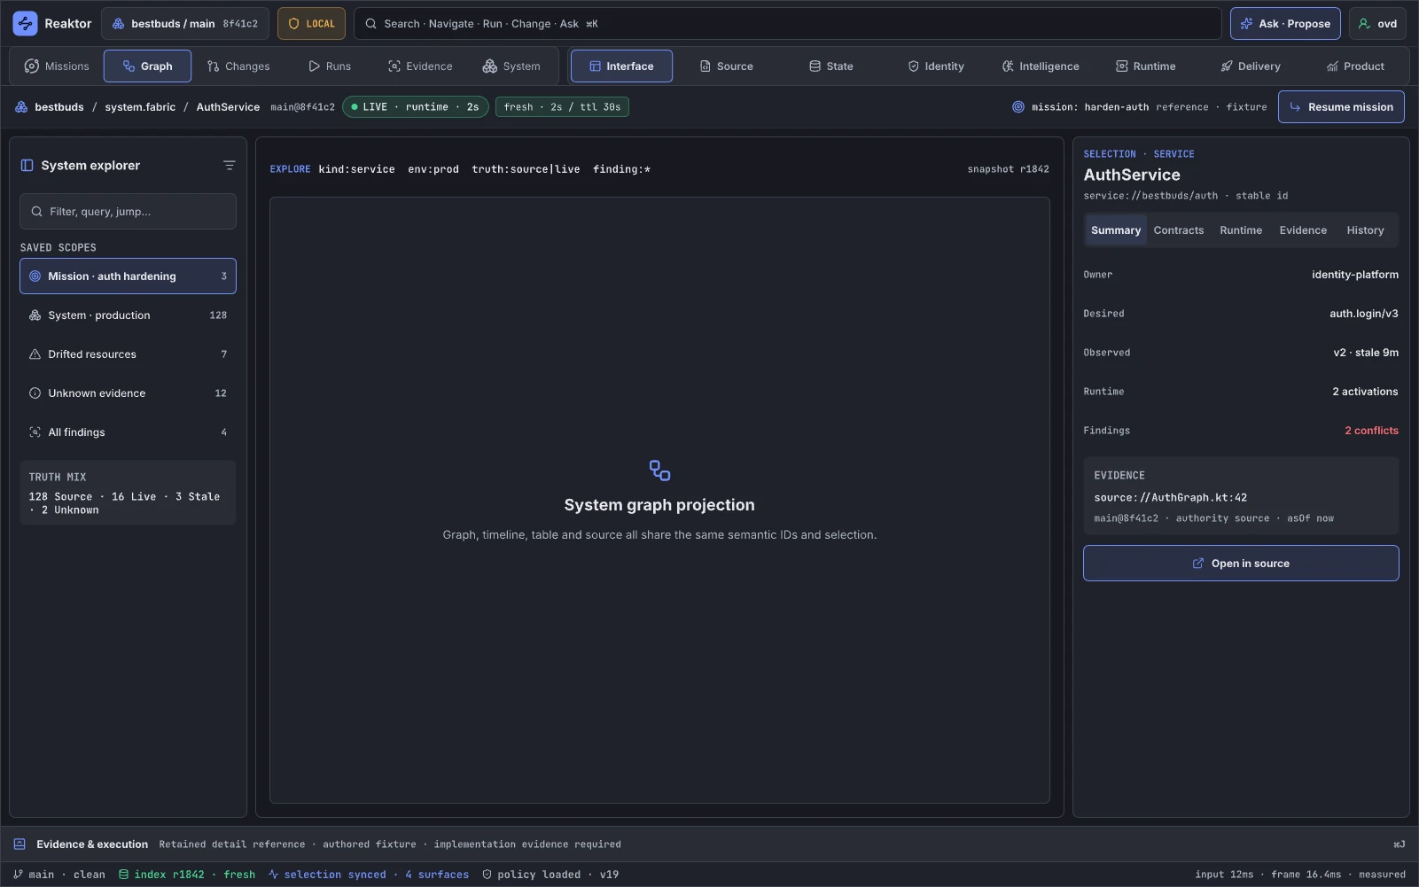The width and height of the screenshot is (1419, 887).
Task: Click the System explorer panel icon
Action: click(27, 166)
